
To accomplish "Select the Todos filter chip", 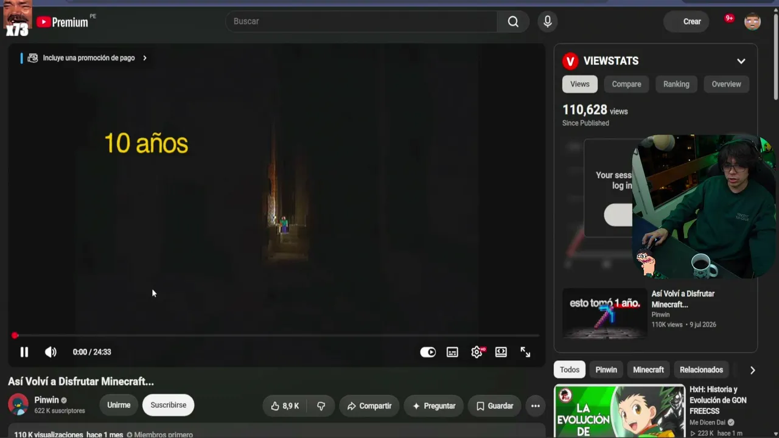I will (570, 370).
